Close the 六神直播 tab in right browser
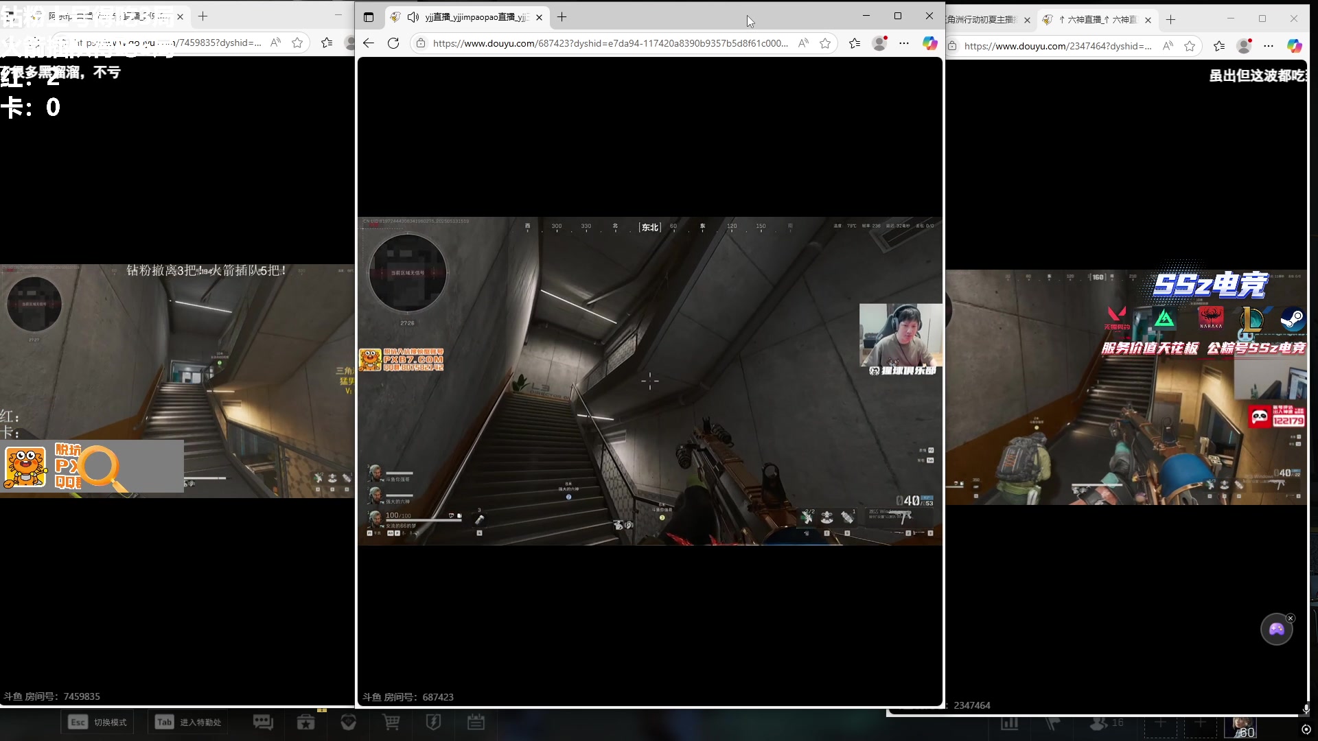The width and height of the screenshot is (1318, 741). point(1148,20)
